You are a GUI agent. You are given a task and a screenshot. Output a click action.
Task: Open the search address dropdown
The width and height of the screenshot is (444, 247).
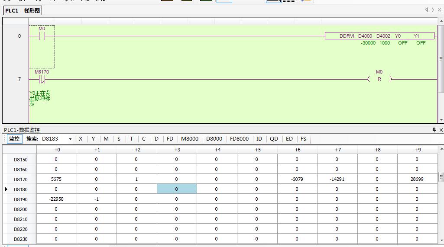pos(70,139)
